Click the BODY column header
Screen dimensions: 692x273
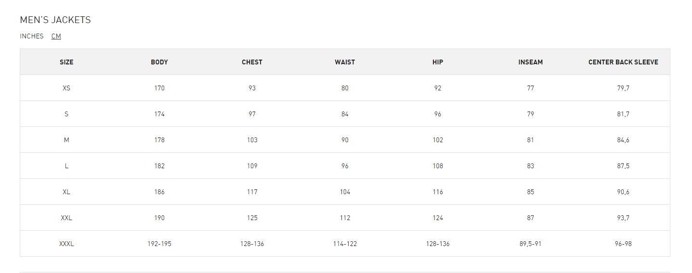(159, 62)
